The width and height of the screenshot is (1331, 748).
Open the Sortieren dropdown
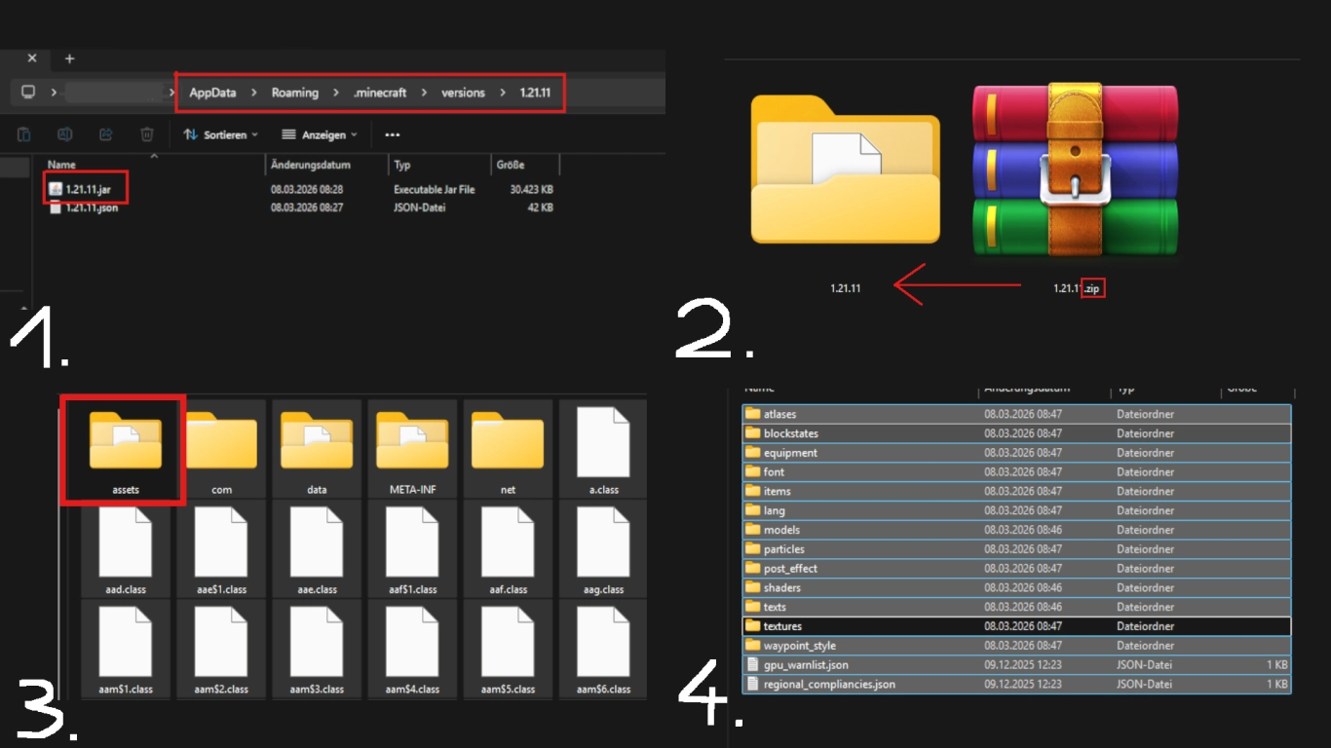click(221, 134)
